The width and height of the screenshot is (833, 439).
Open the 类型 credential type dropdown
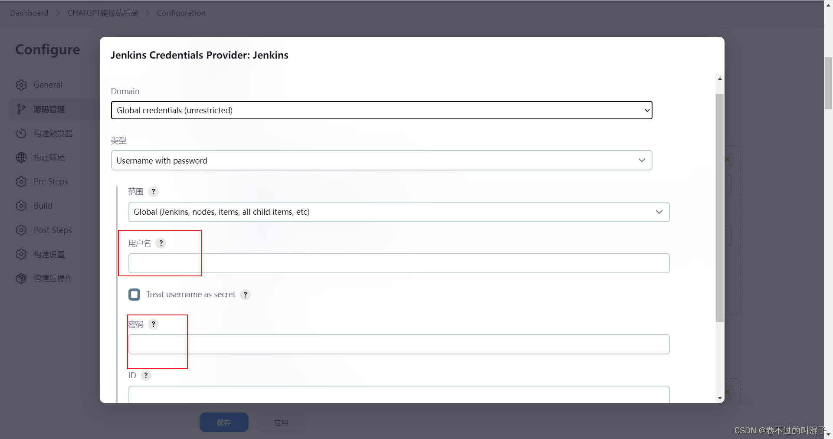click(382, 161)
